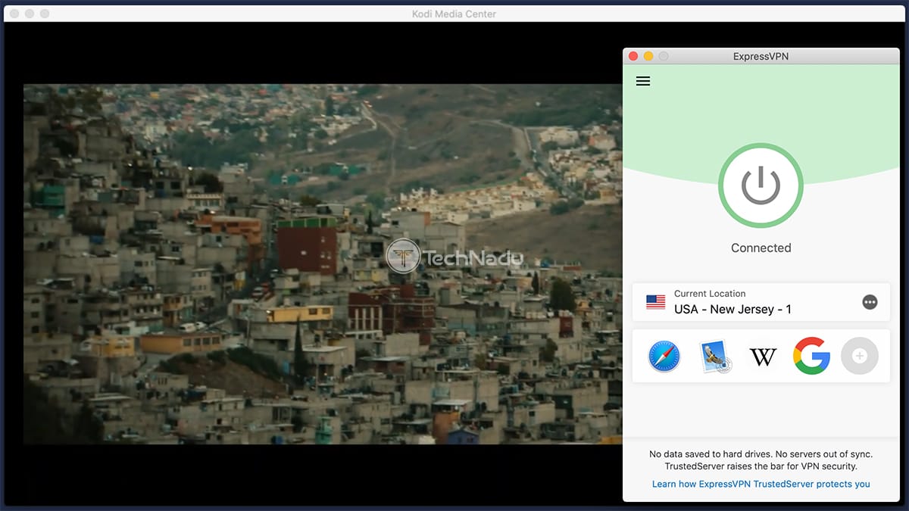909x511 pixels.
Task: Minimize the ExpressVPN window
Action: coord(648,56)
